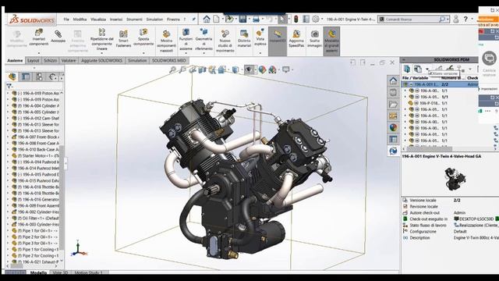Open the SOLIDWORKS Home welcome icon in quick toolbar

click(x=207, y=19)
